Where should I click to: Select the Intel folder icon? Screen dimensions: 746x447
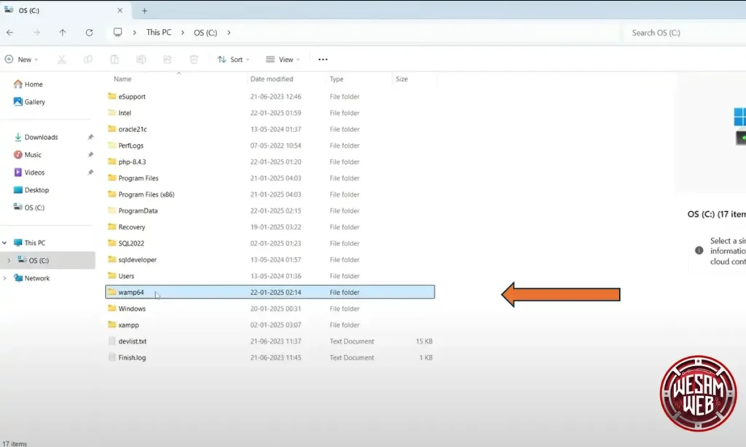coord(111,113)
